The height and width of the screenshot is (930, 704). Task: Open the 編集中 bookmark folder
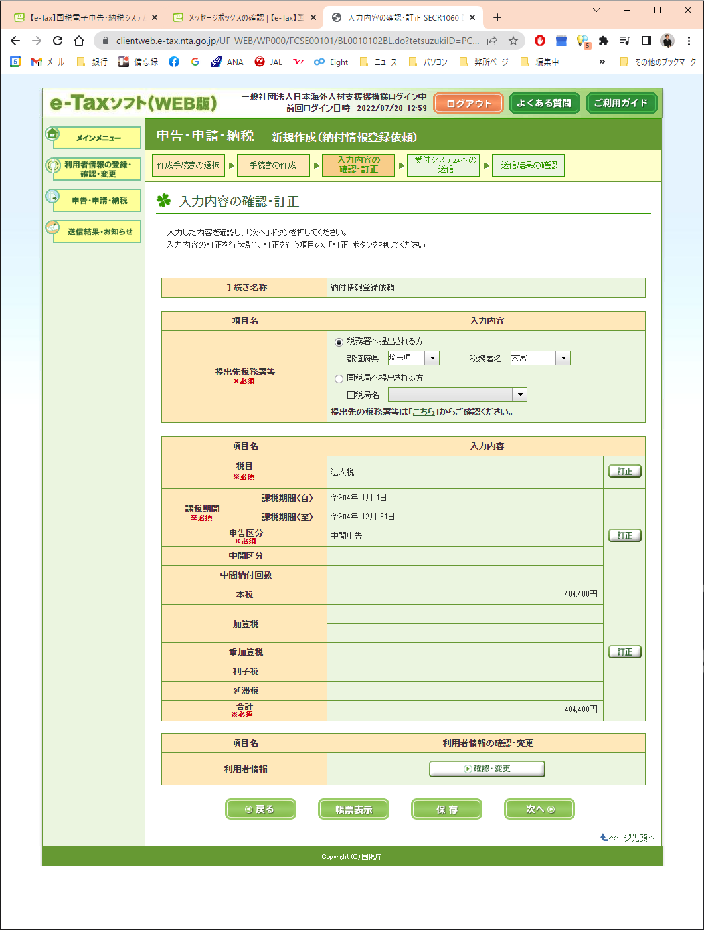(x=539, y=62)
